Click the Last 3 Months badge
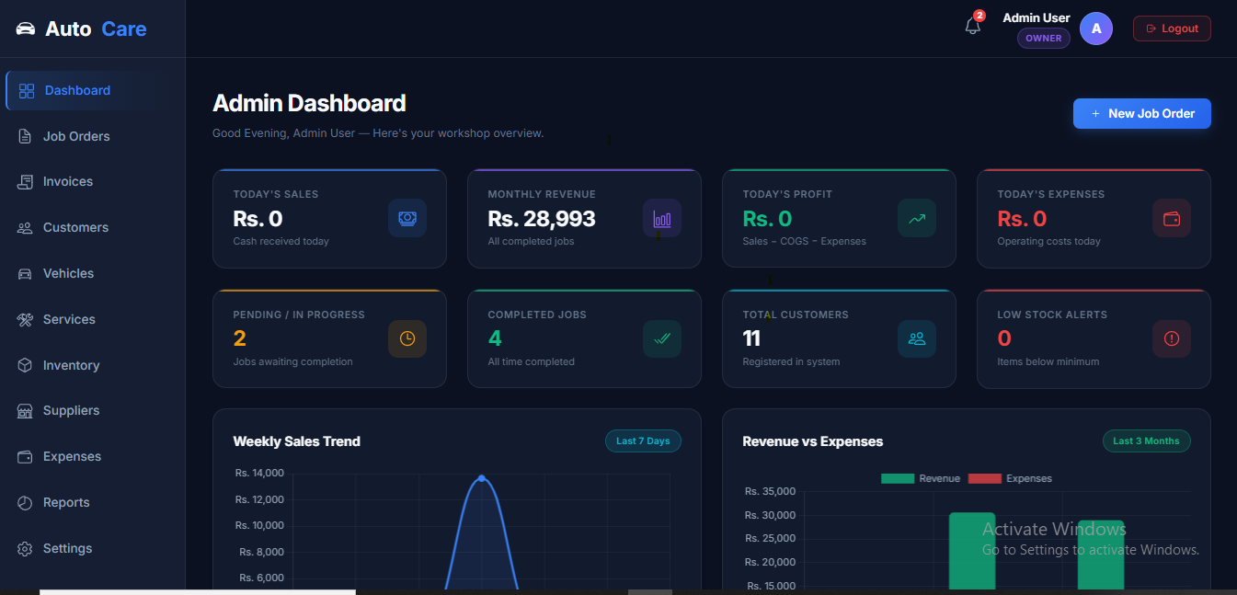 (1146, 441)
